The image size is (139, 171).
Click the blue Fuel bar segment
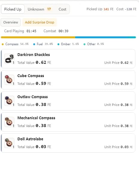pyautogui.click(x=102, y=37)
